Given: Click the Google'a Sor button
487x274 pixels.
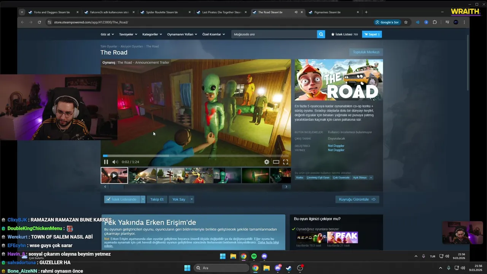Looking at the screenshot, I should (387, 22).
